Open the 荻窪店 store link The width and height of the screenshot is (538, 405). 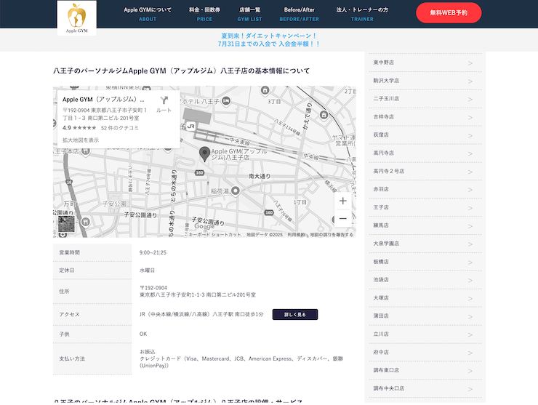(x=425, y=135)
